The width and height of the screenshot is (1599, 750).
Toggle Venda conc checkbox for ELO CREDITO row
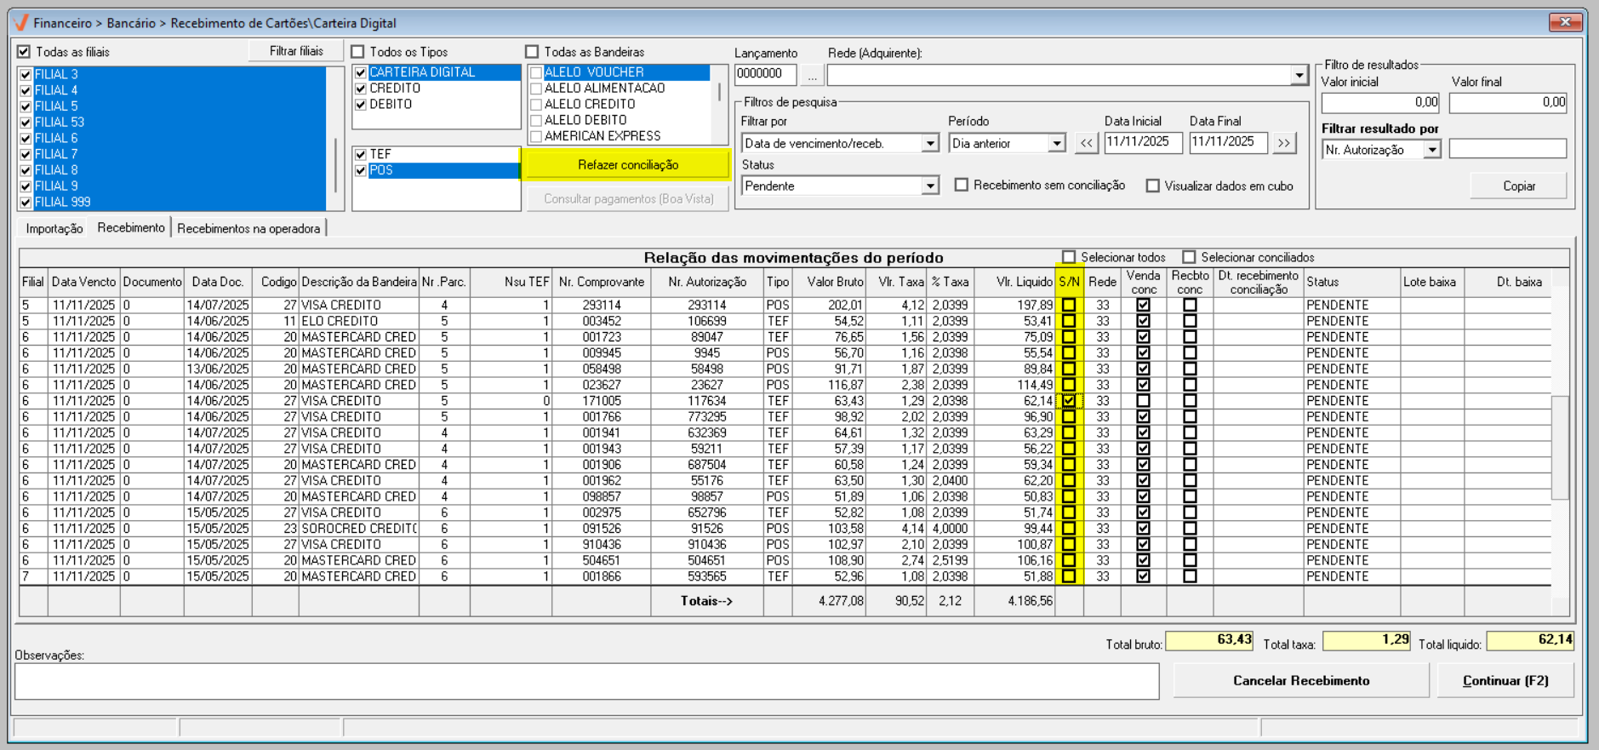click(1143, 322)
